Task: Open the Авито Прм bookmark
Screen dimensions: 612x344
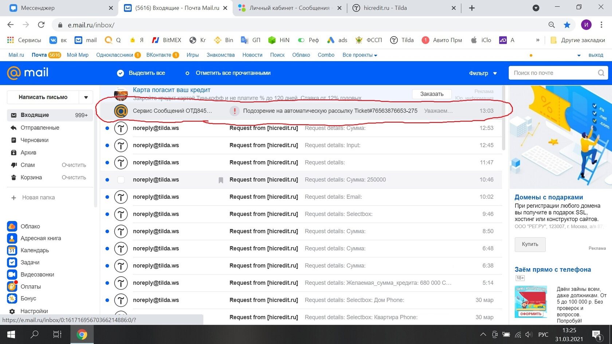Action: [x=442, y=40]
